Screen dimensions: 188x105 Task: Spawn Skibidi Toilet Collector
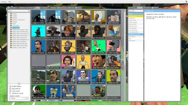click(x=83, y=47)
